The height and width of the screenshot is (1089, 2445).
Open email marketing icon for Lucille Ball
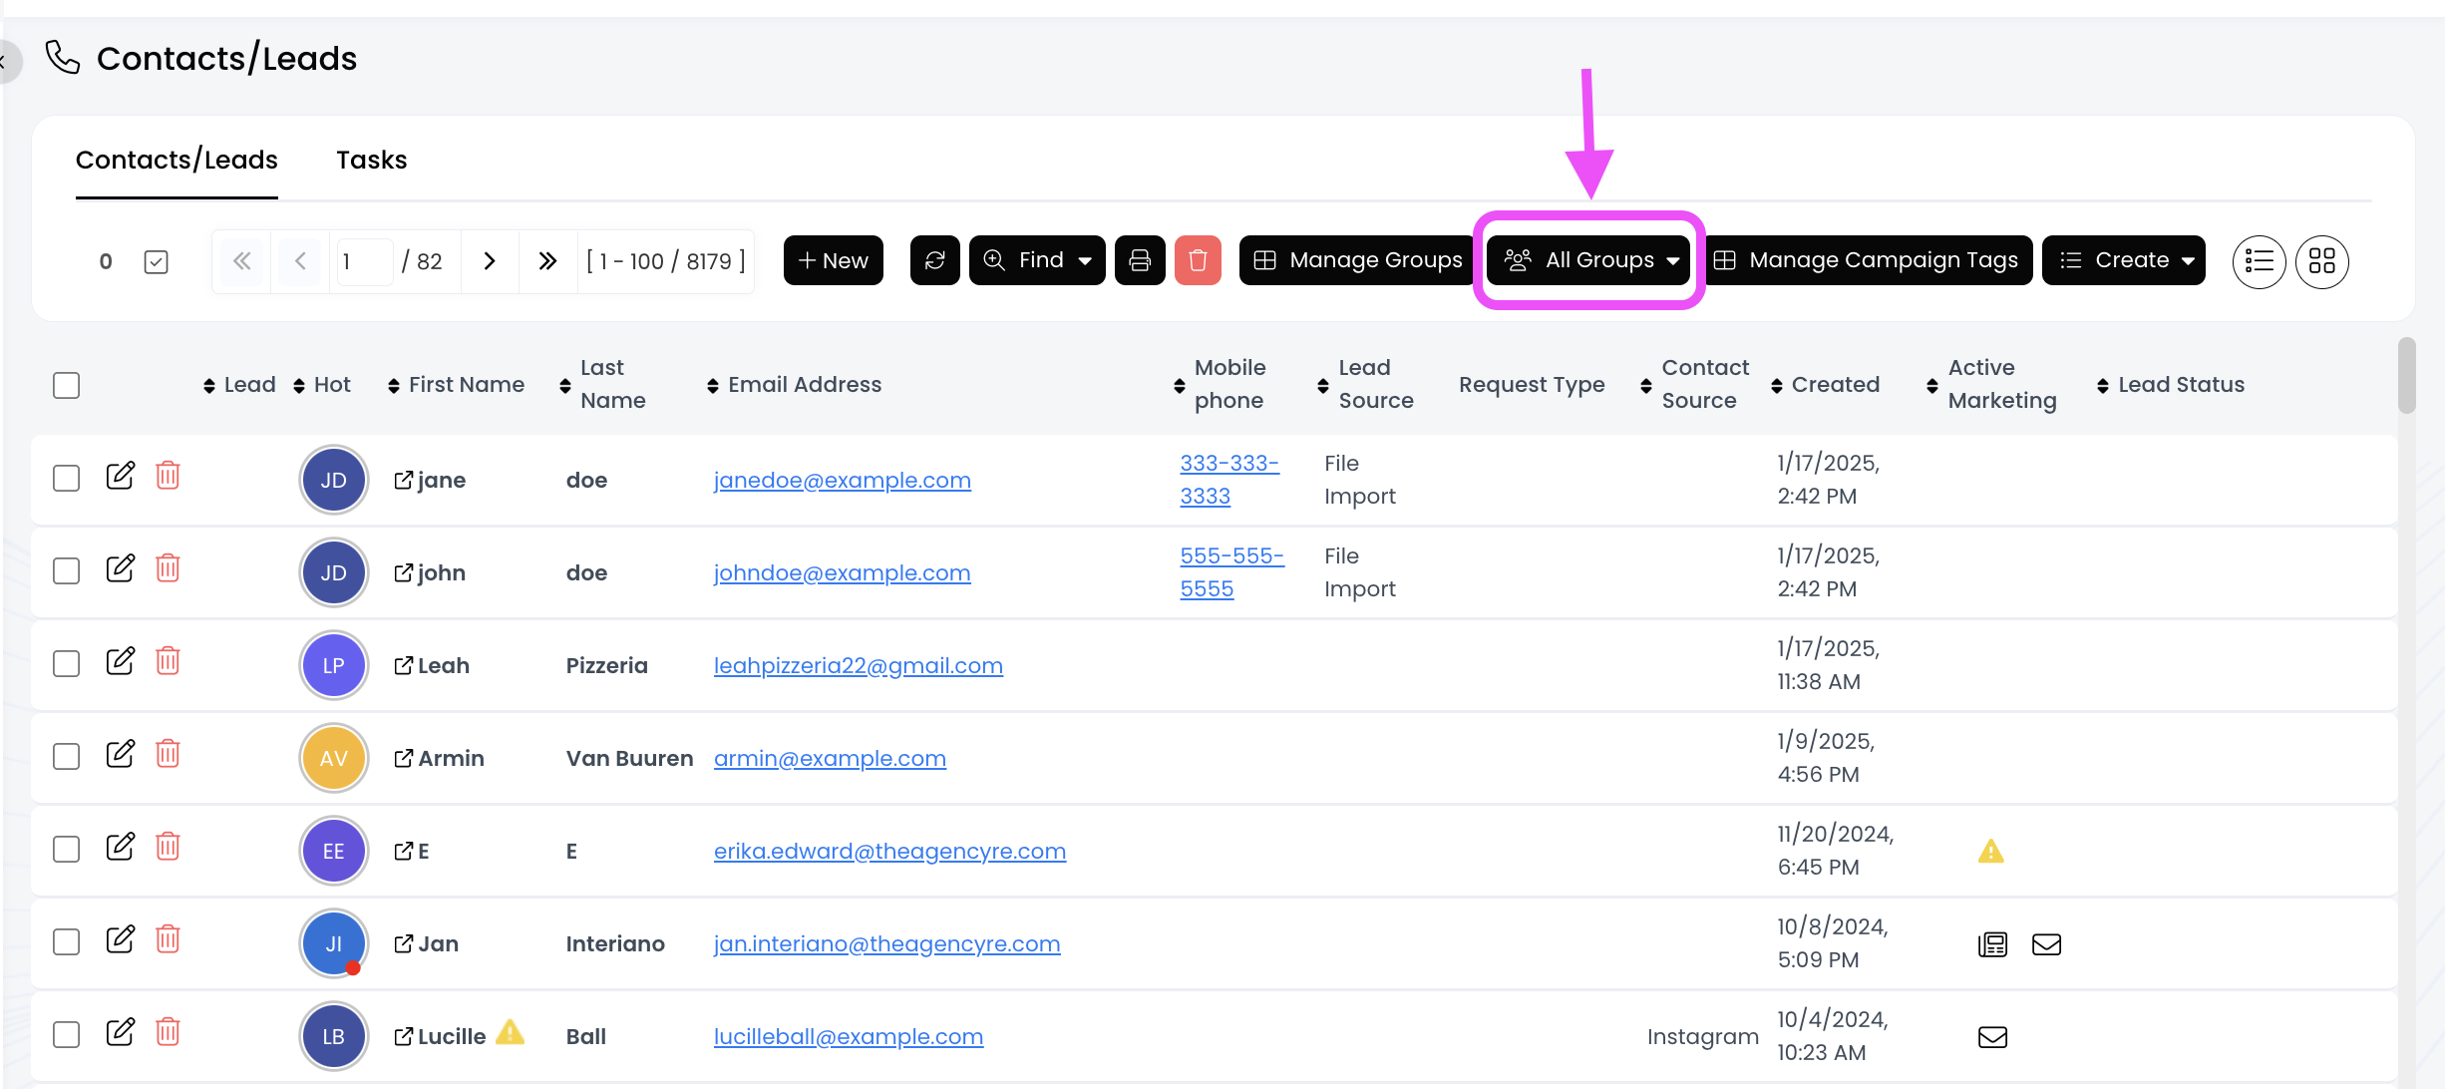point(1992,1037)
